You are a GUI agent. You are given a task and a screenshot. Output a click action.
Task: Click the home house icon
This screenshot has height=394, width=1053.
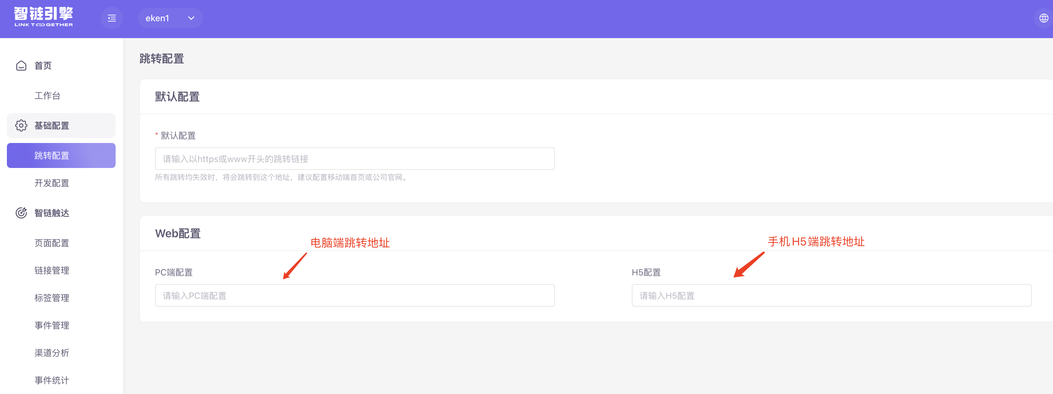click(x=21, y=66)
